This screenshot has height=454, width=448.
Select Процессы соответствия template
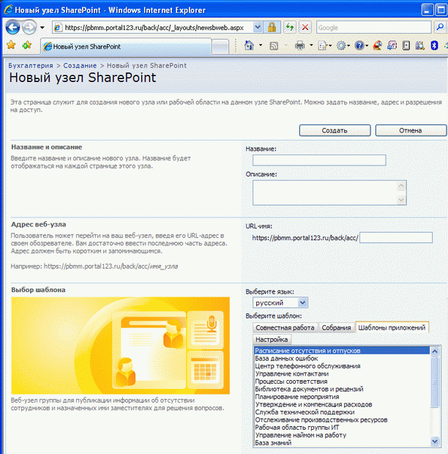[x=342, y=382]
